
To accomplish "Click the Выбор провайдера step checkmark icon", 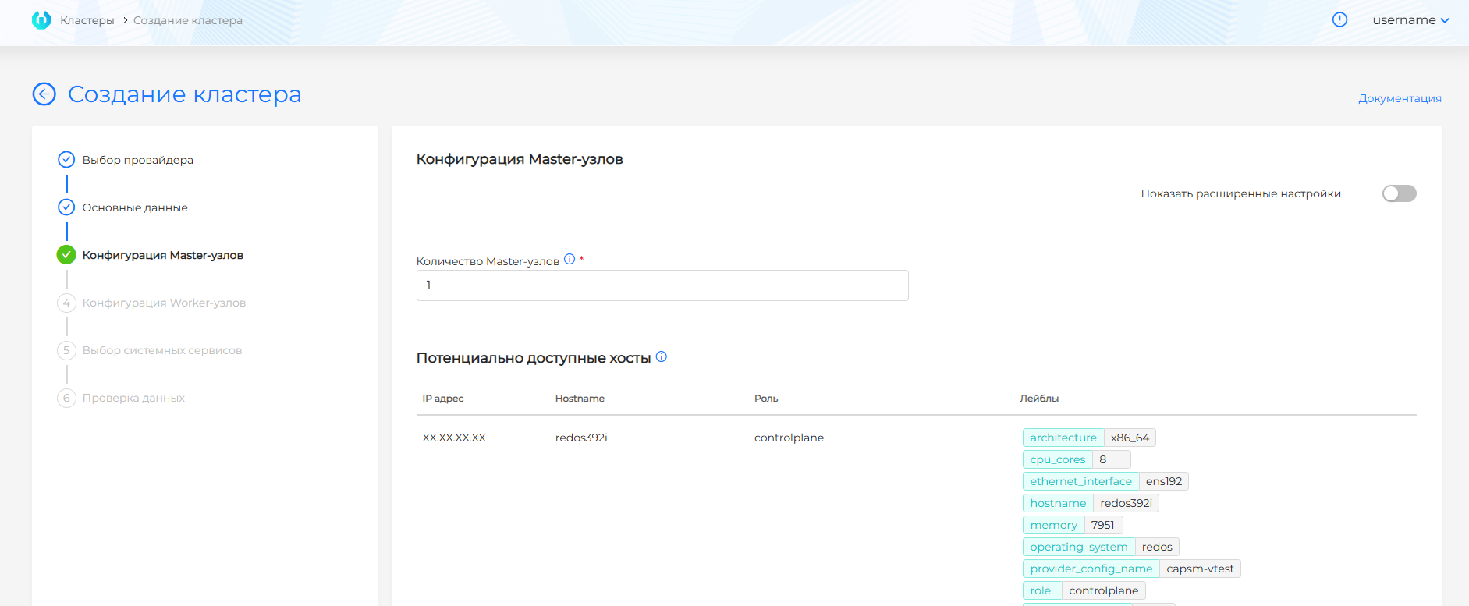I will point(66,160).
